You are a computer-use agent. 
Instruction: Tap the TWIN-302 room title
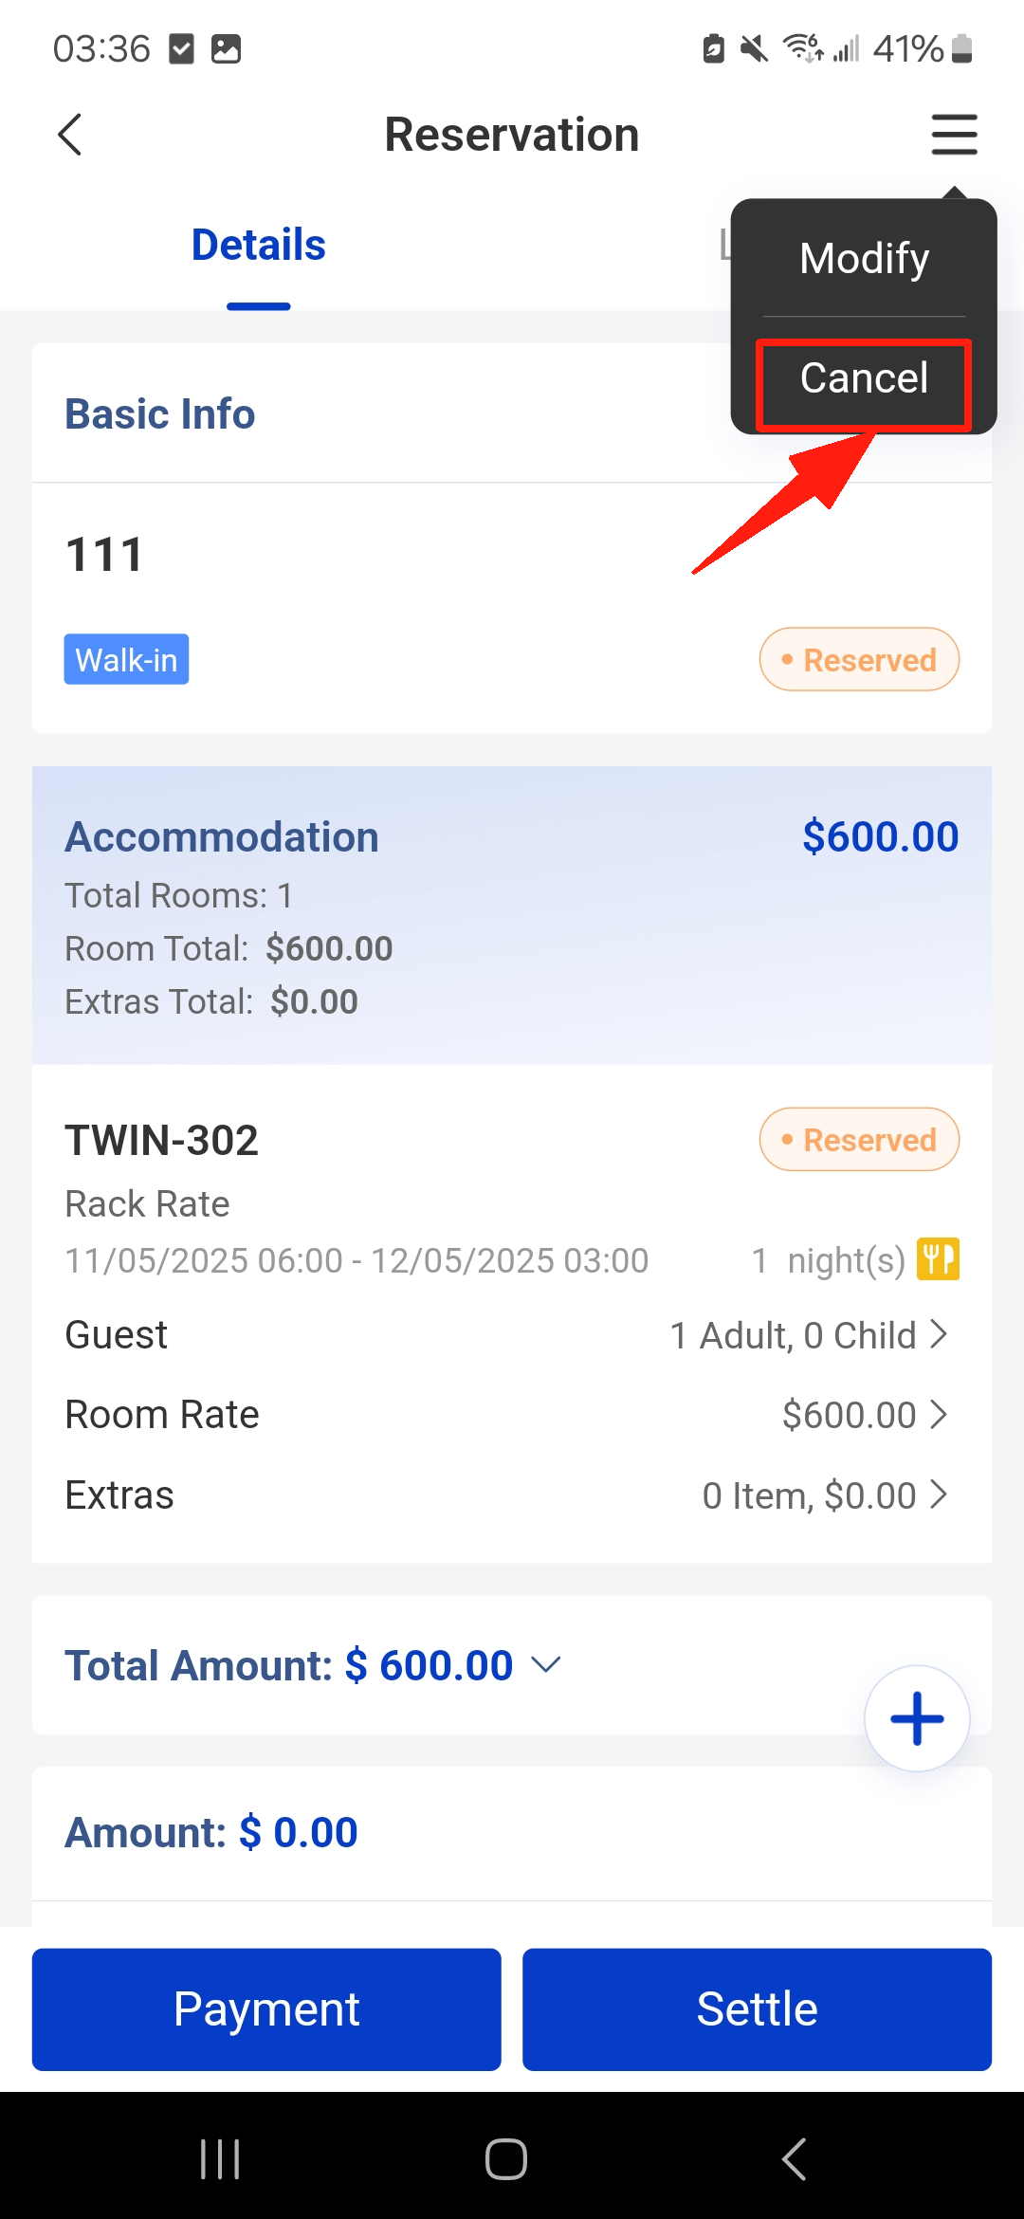pyautogui.click(x=162, y=1140)
